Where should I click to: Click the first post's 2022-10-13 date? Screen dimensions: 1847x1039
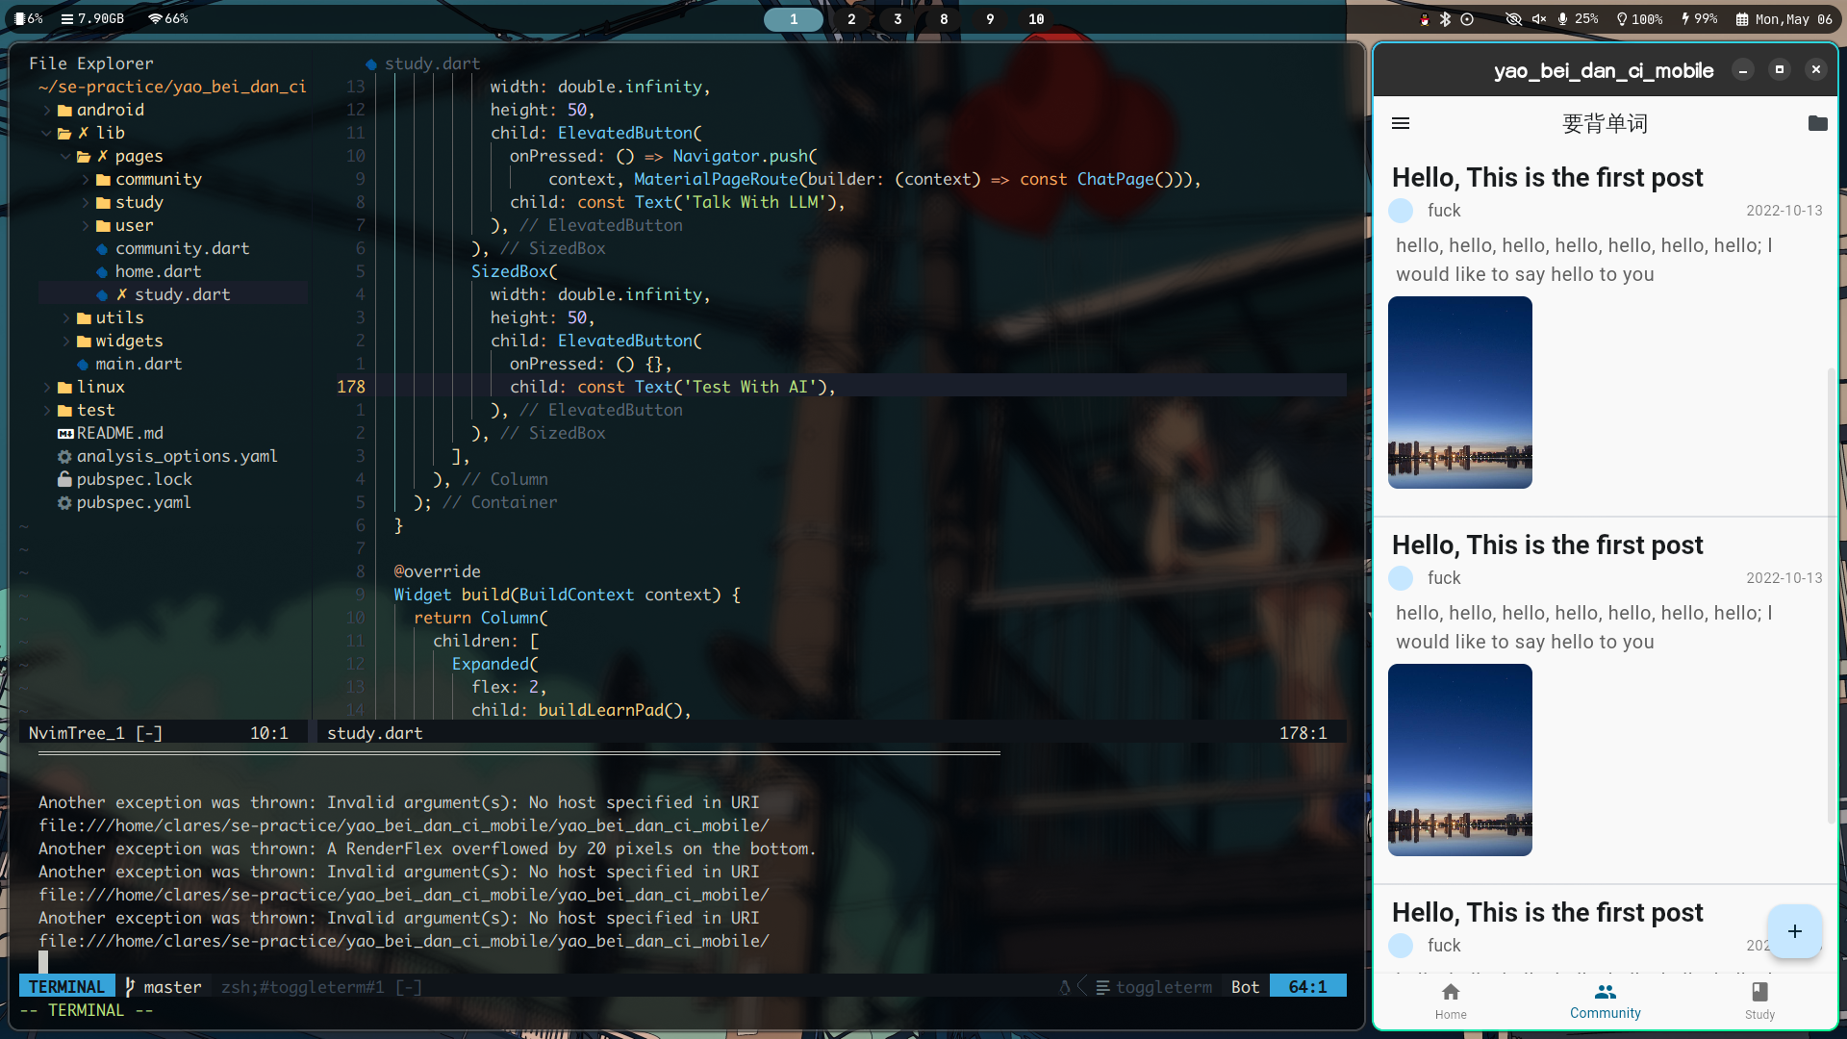[x=1784, y=211]
